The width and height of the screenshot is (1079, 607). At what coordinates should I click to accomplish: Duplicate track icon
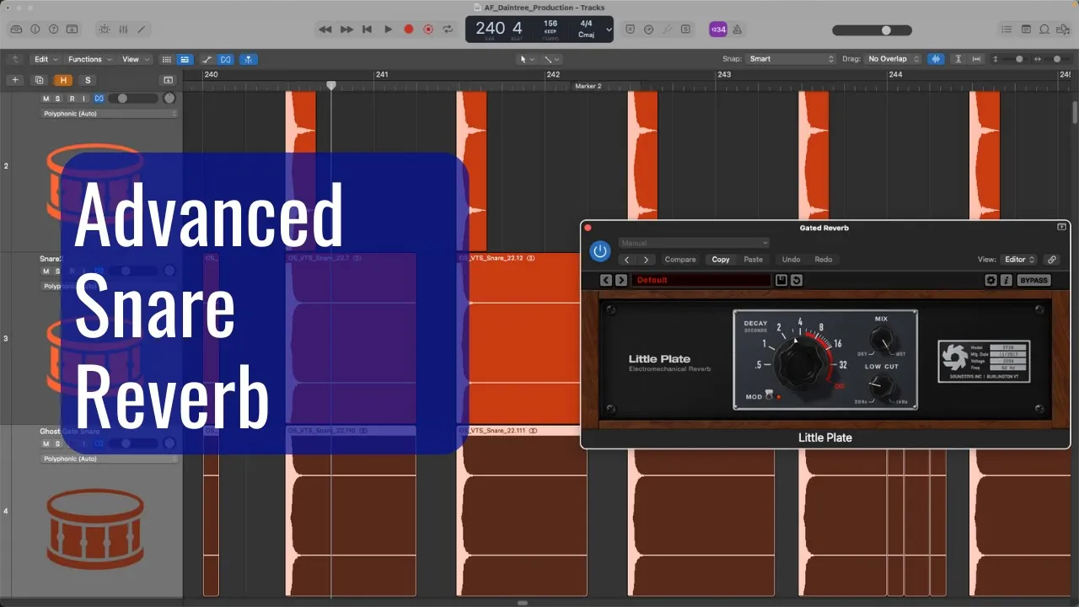[39, 80]
